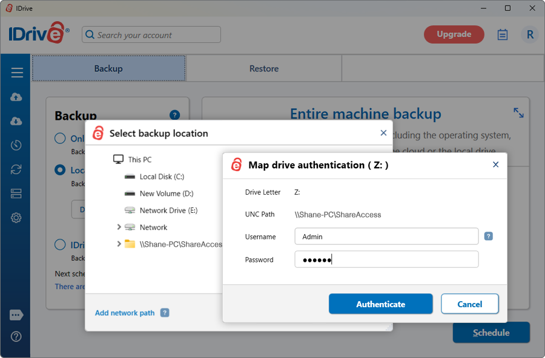
Task: Open the cloud upload backup sidebar icon
Action: click(16, 97)
